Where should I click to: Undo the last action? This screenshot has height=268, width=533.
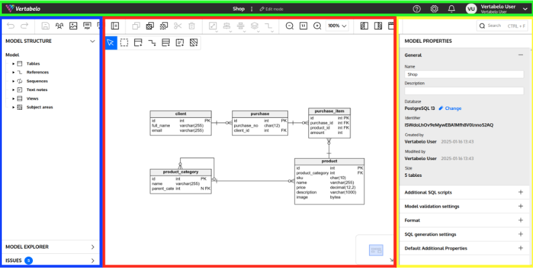coord(11,25)
